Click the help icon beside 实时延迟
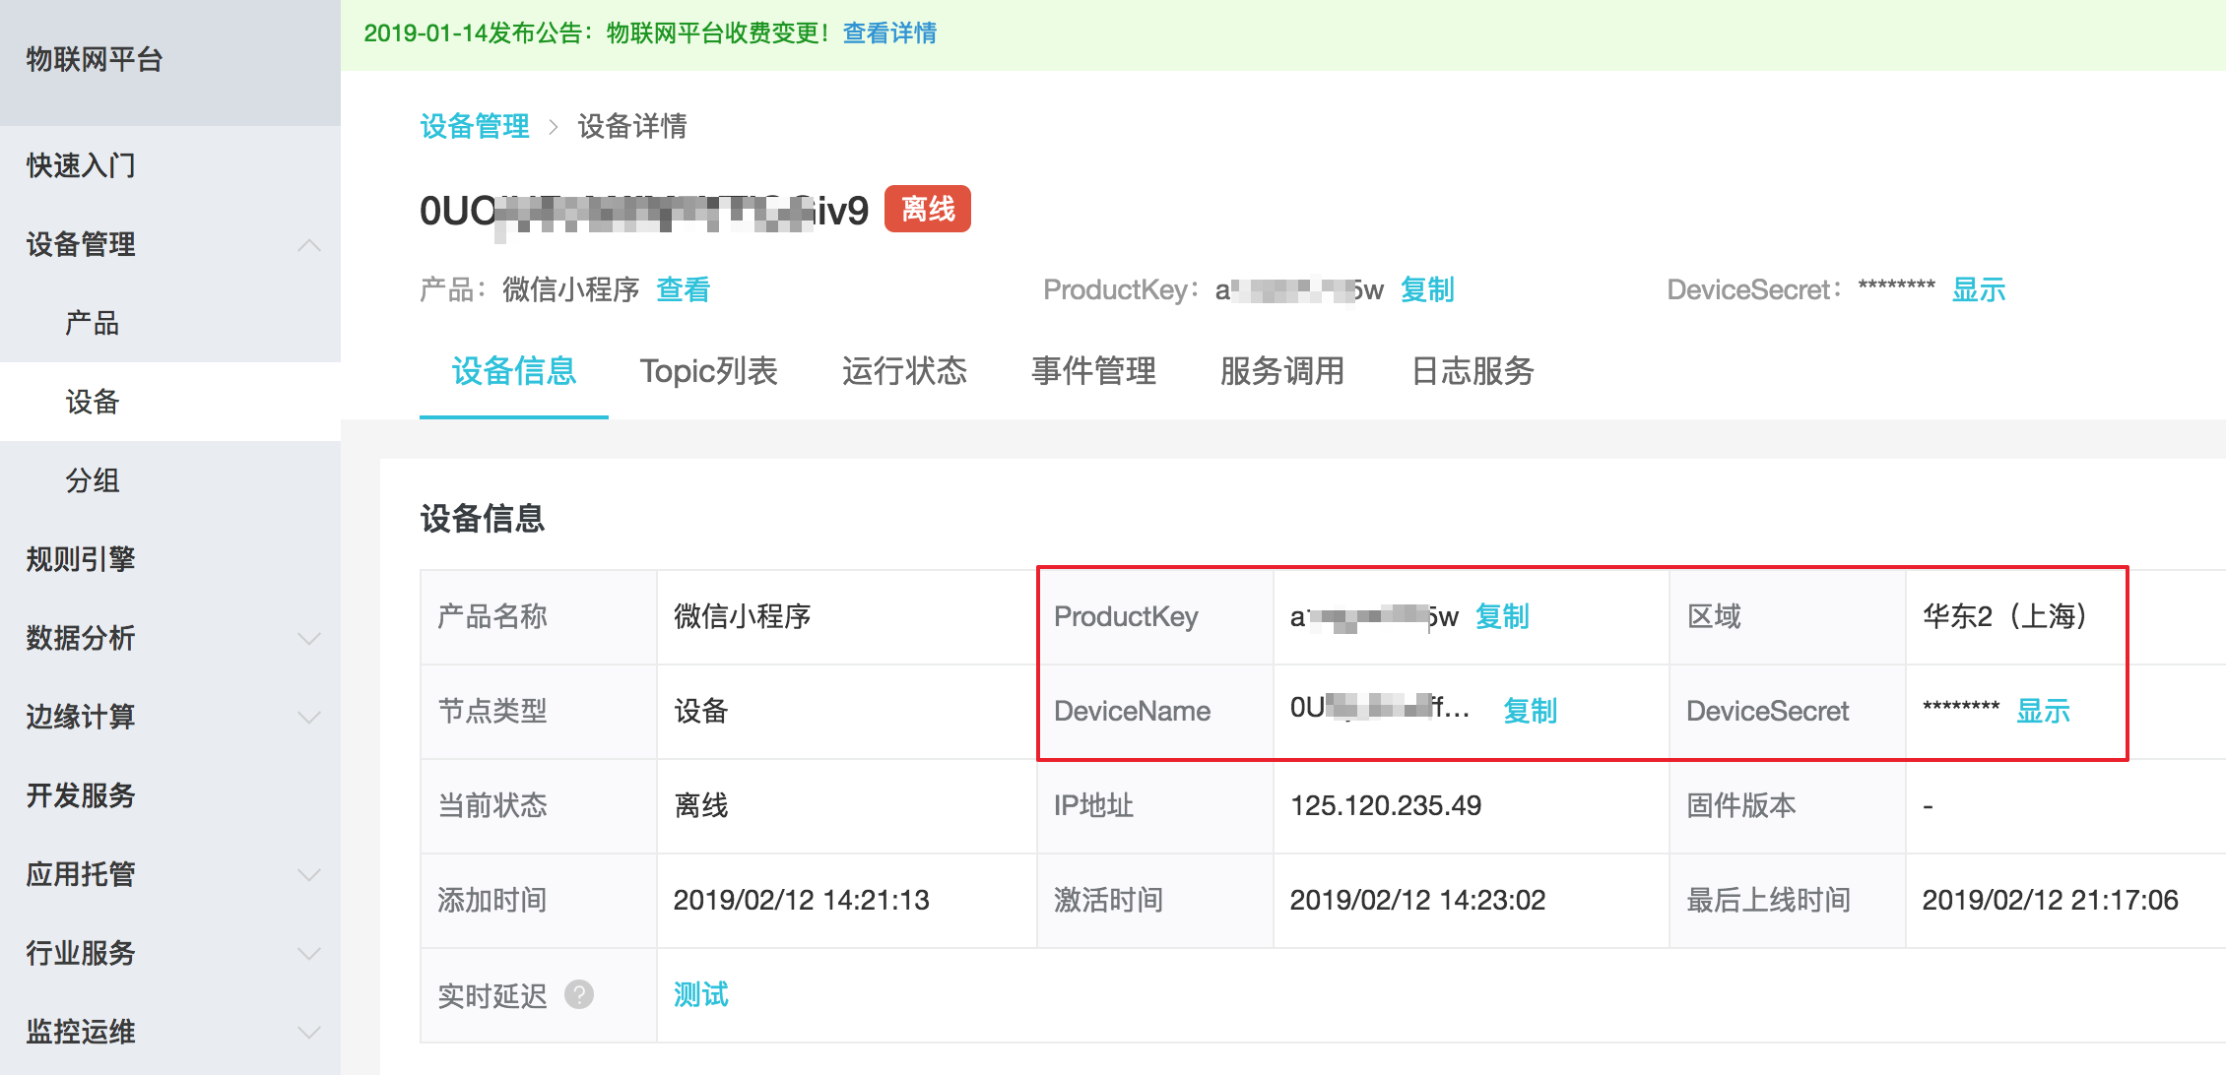Viewport: 2226px width, 1075px height. [580, 995]
